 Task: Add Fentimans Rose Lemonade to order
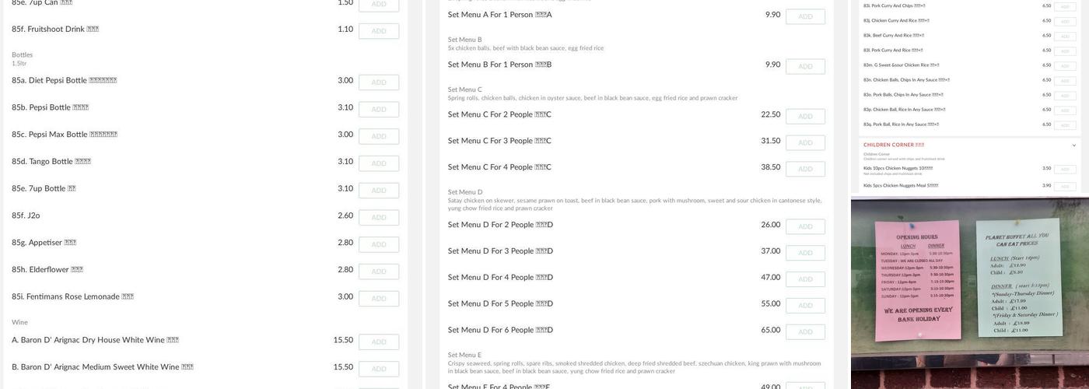pos(379,299)
